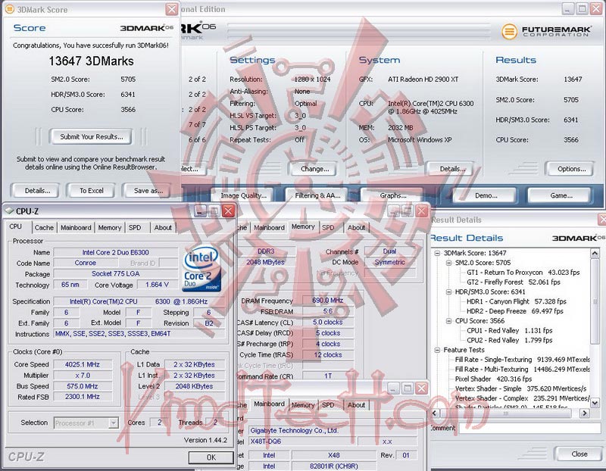Collapse 3DMark Score: 13647 tree node
The image size is (606, 471).
(x=437, y=253)
